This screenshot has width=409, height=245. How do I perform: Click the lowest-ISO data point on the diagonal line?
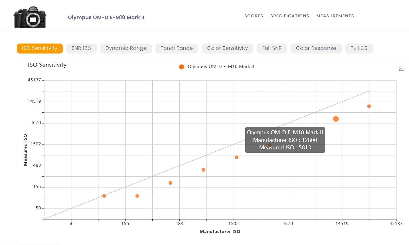104,196
